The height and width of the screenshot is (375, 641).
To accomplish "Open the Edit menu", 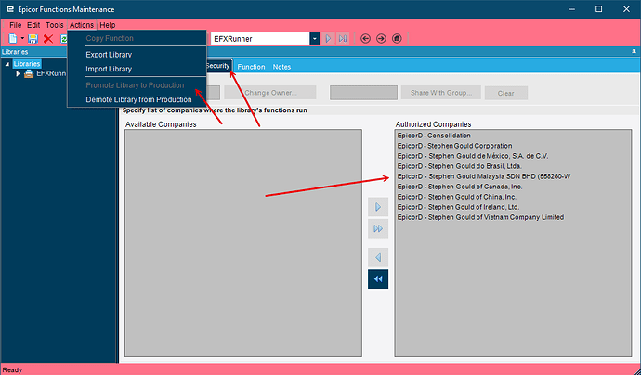I will [x=33, y=25].
